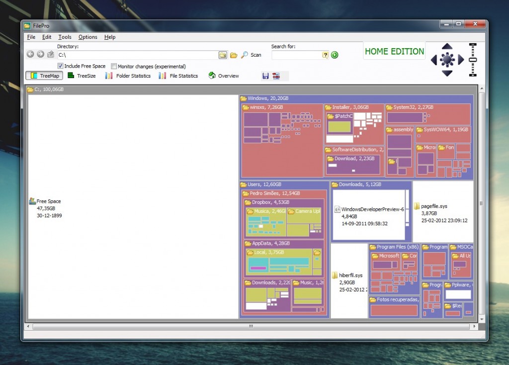The image size is (509, 365).
Task: Click the Windows folder icon in the treemap
Action: 244,98
